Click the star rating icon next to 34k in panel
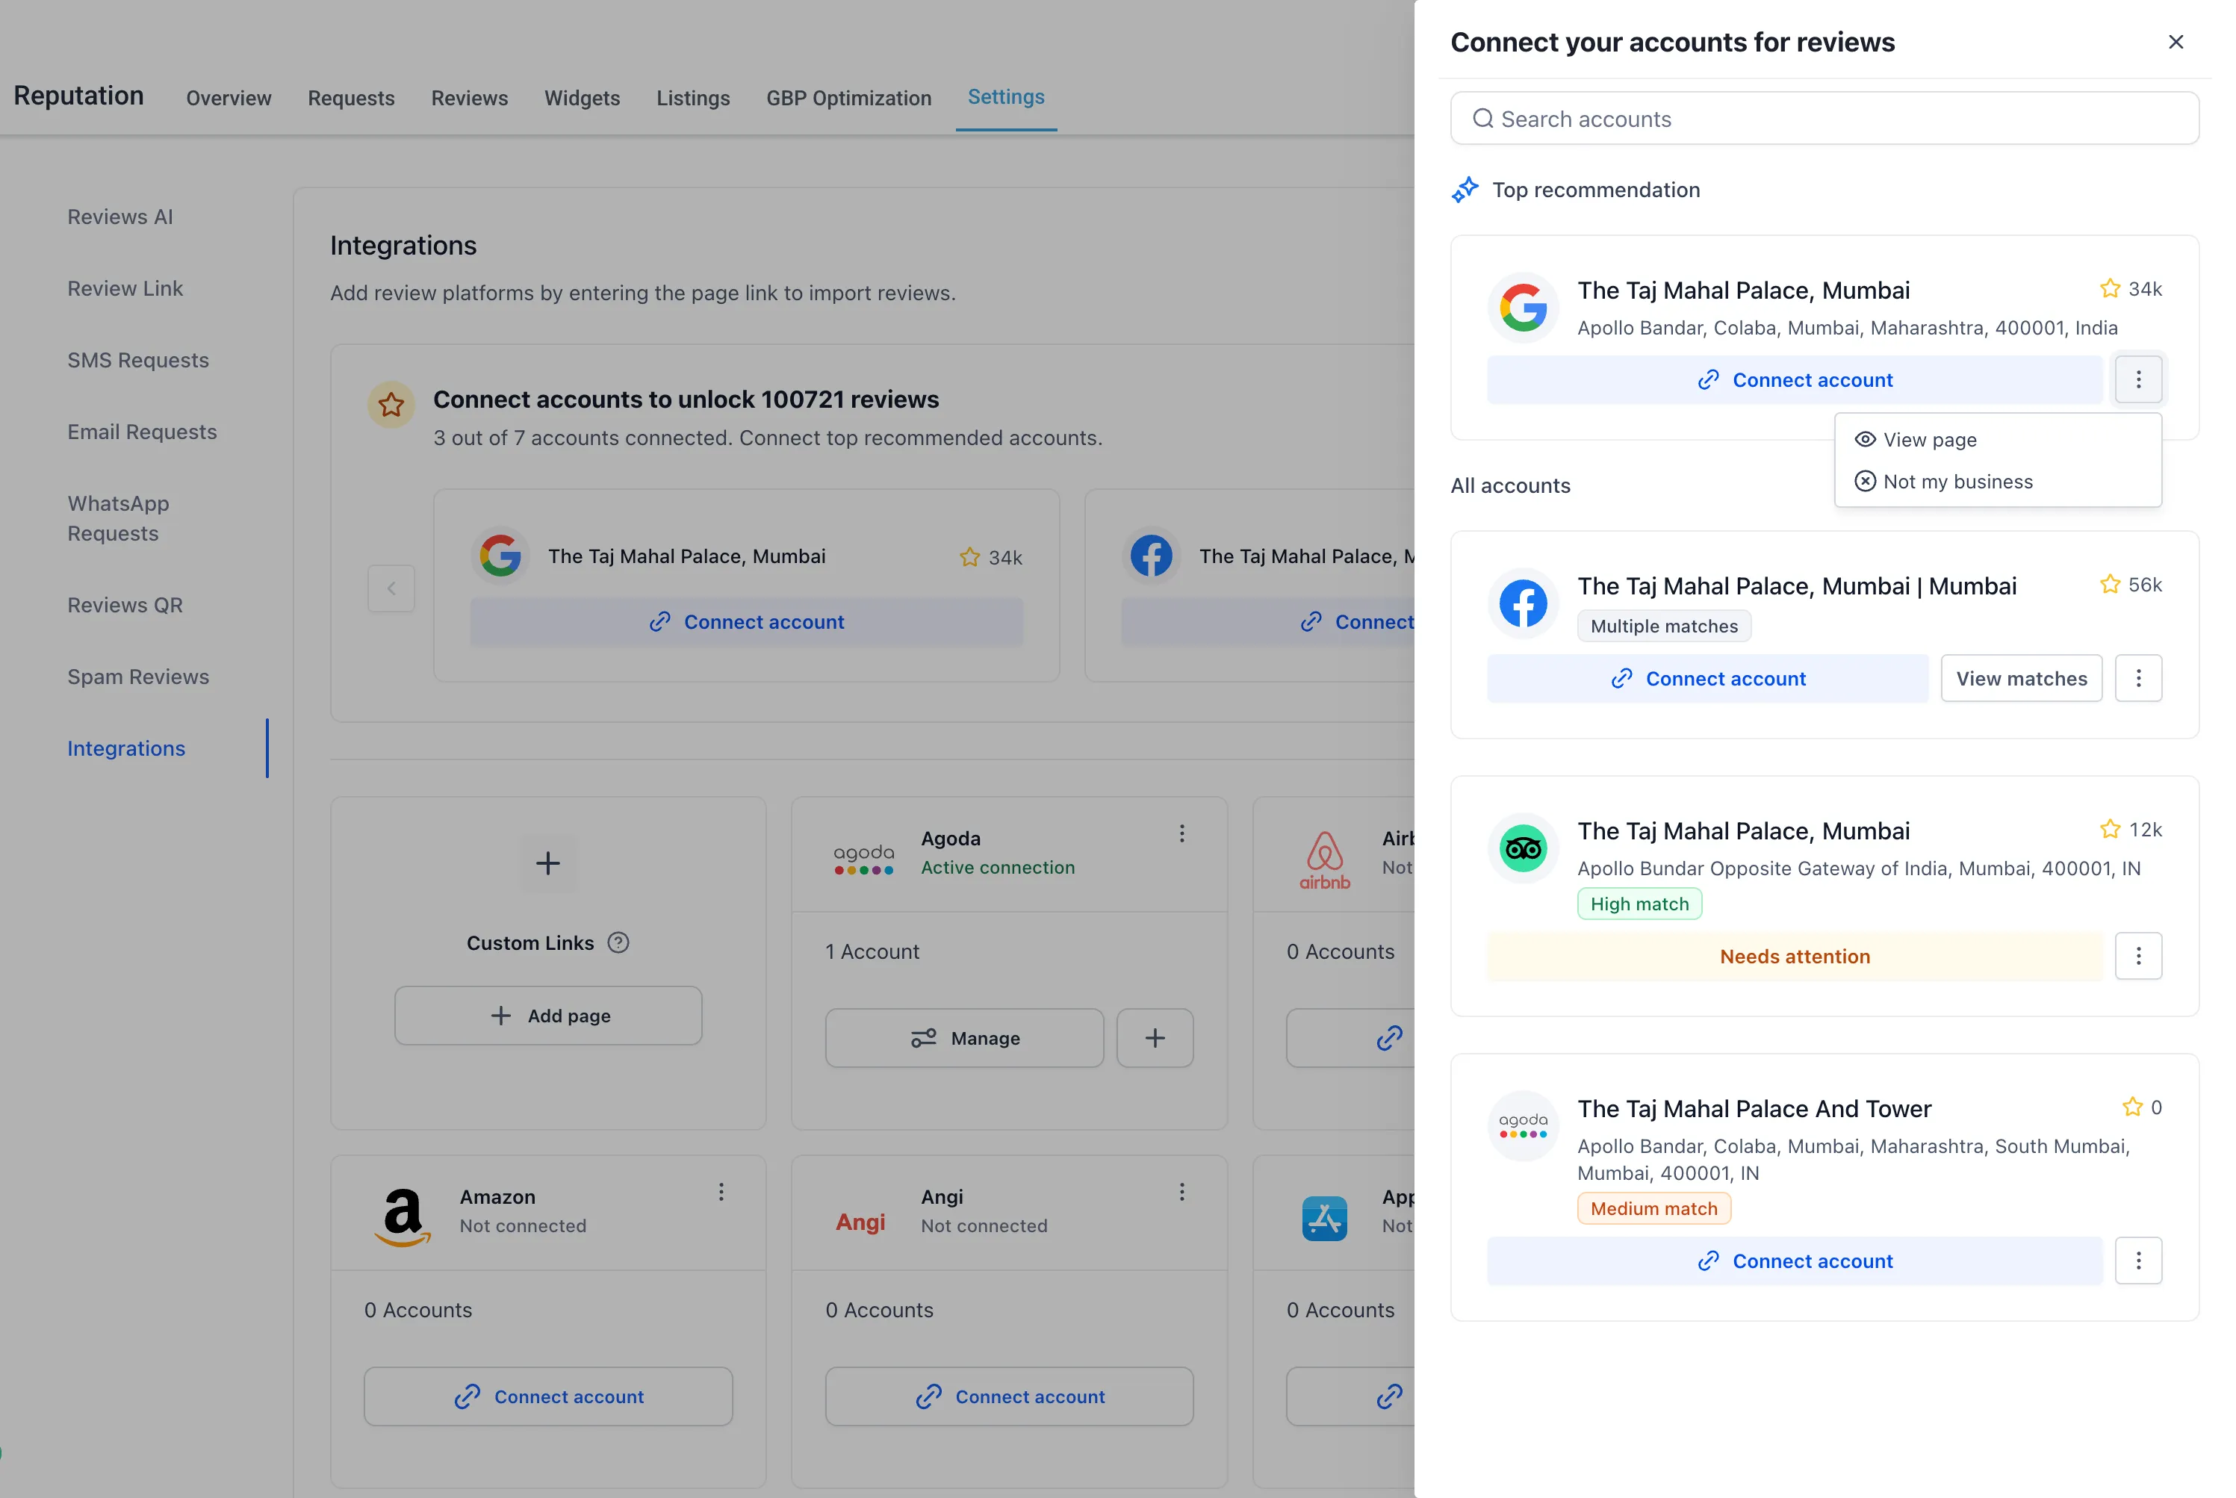 point(2109,288)
